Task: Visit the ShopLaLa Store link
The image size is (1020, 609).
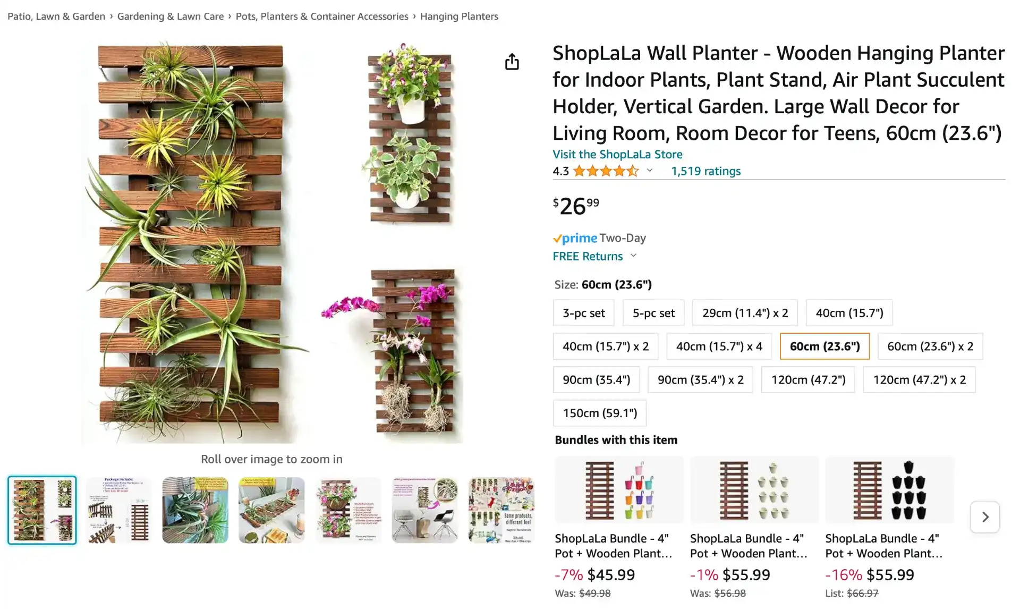Action: [x=617, y=155]
